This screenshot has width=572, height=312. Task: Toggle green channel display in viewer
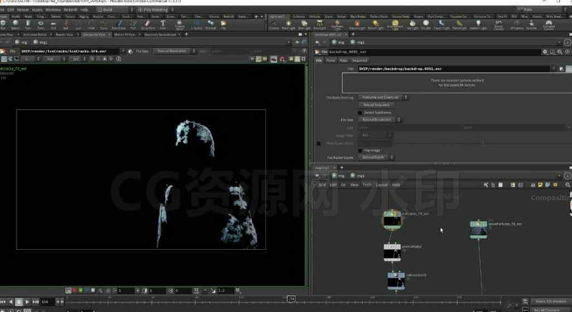(81, 290)
